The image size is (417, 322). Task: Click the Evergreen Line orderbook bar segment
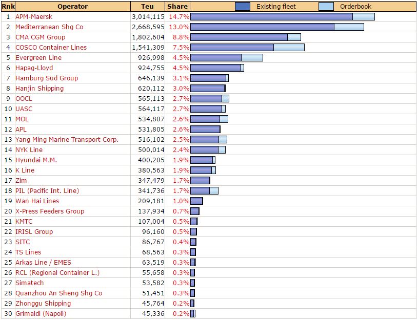[252, 58]
